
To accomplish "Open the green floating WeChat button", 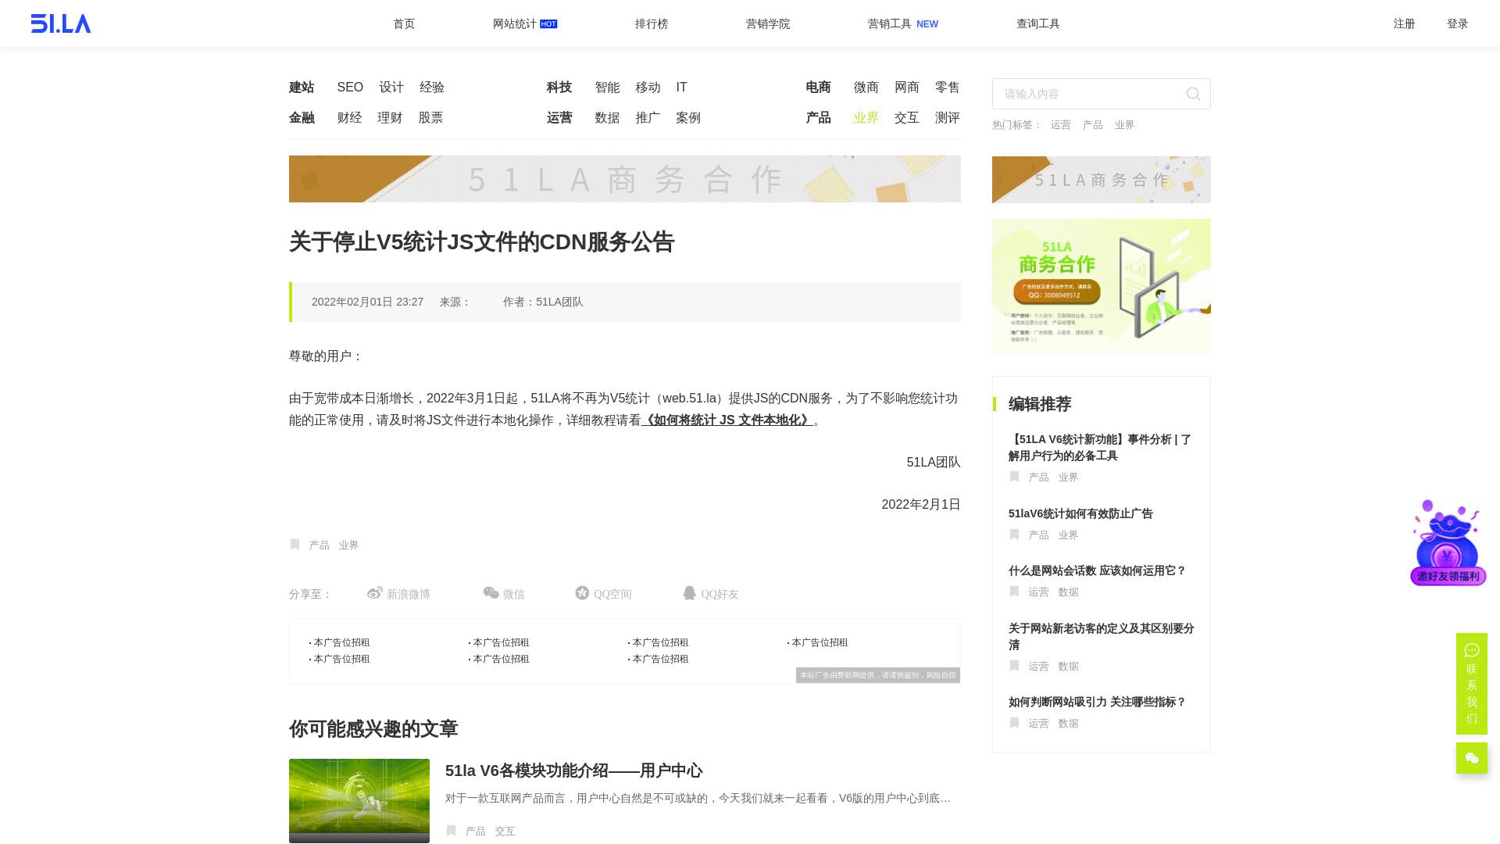I will (x=1472, y=758).
